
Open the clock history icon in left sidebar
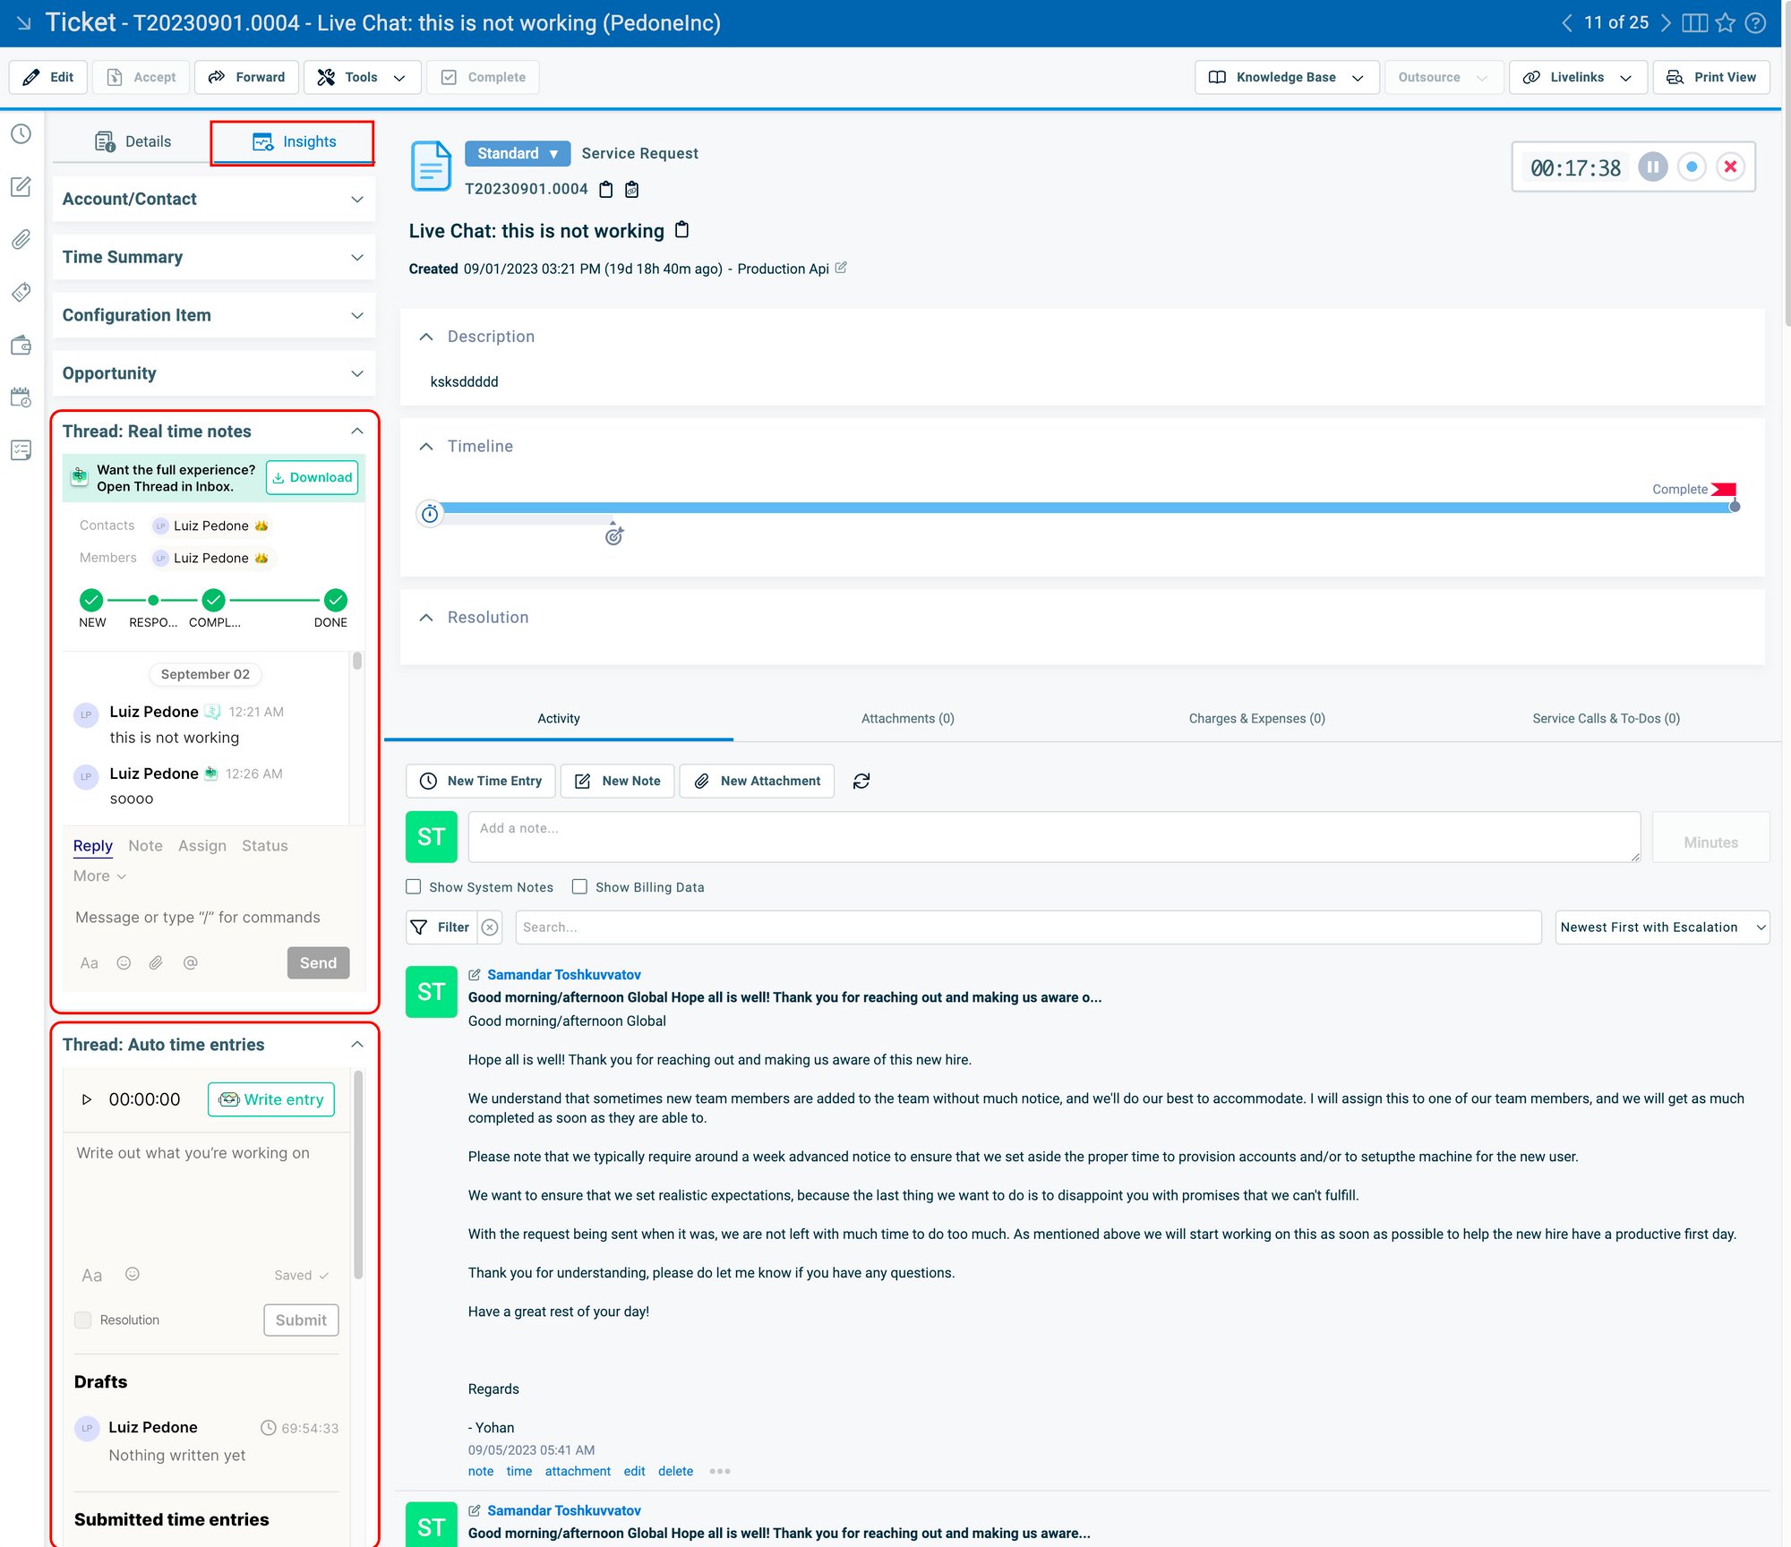click(21, 134)
